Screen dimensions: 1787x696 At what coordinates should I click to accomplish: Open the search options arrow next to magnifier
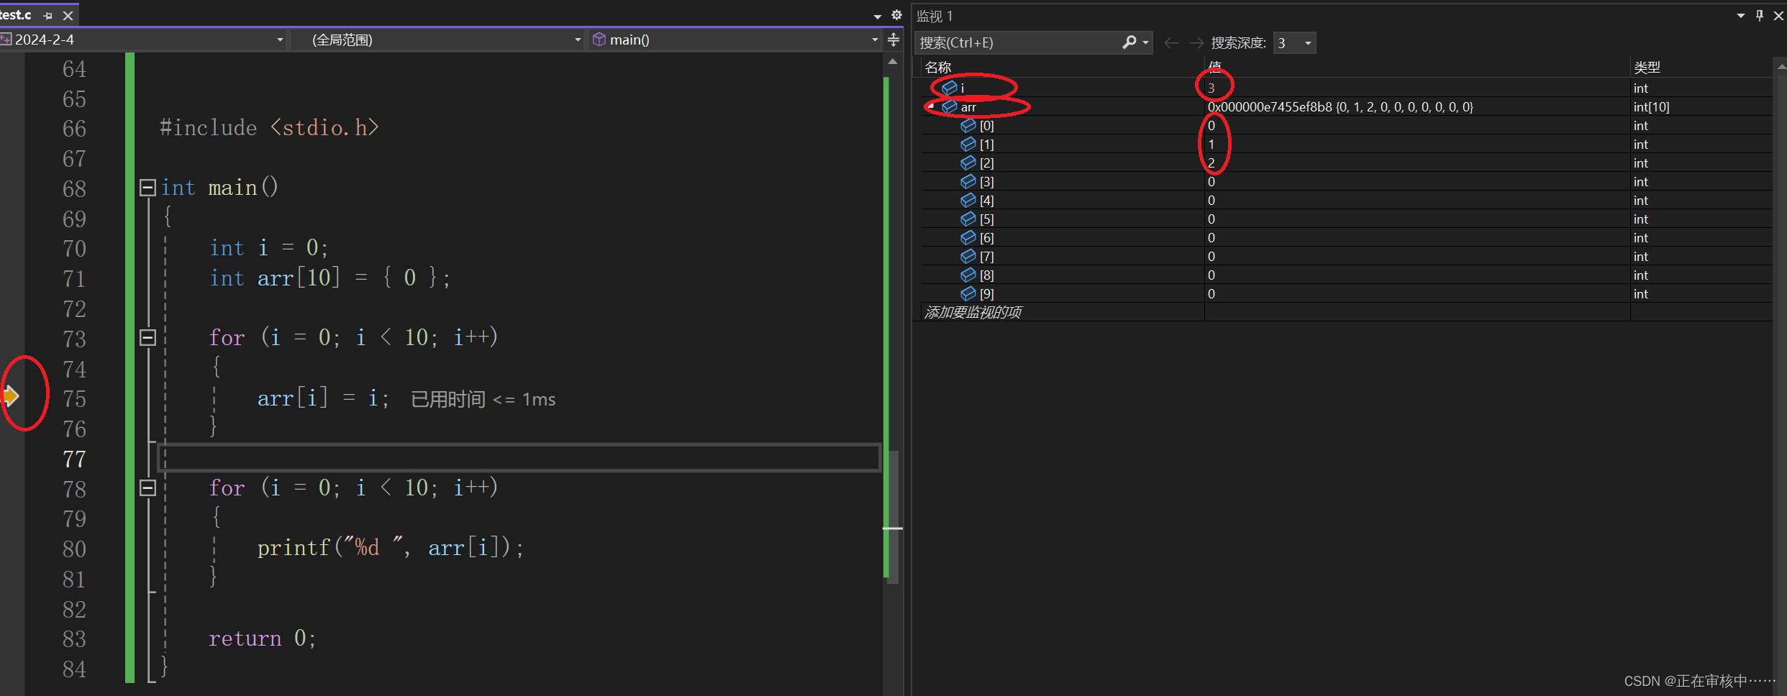click(1146, 42)
